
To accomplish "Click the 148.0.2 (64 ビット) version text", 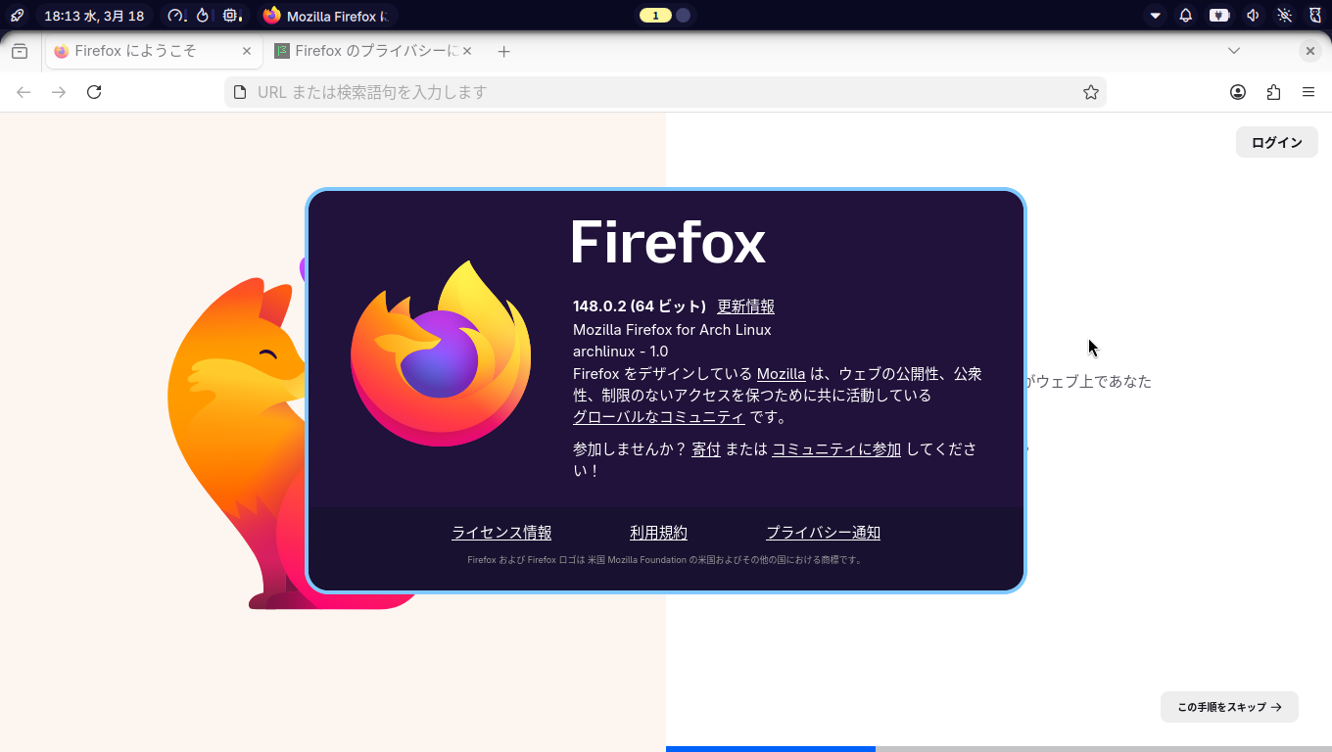I will [640, 306].
